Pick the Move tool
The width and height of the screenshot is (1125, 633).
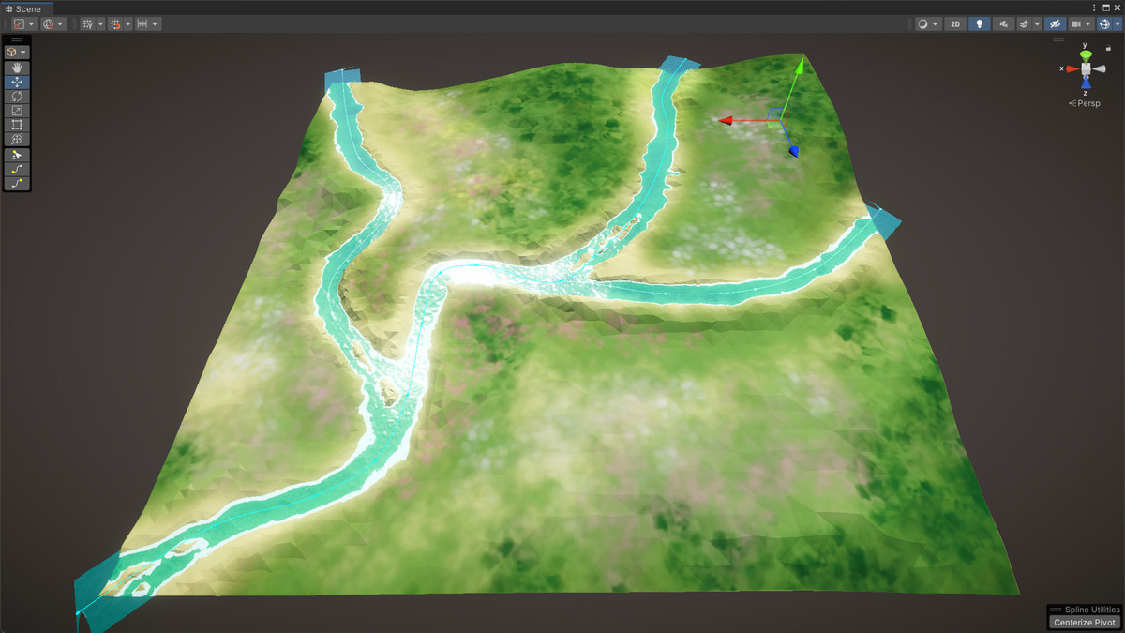click(16, 82)
